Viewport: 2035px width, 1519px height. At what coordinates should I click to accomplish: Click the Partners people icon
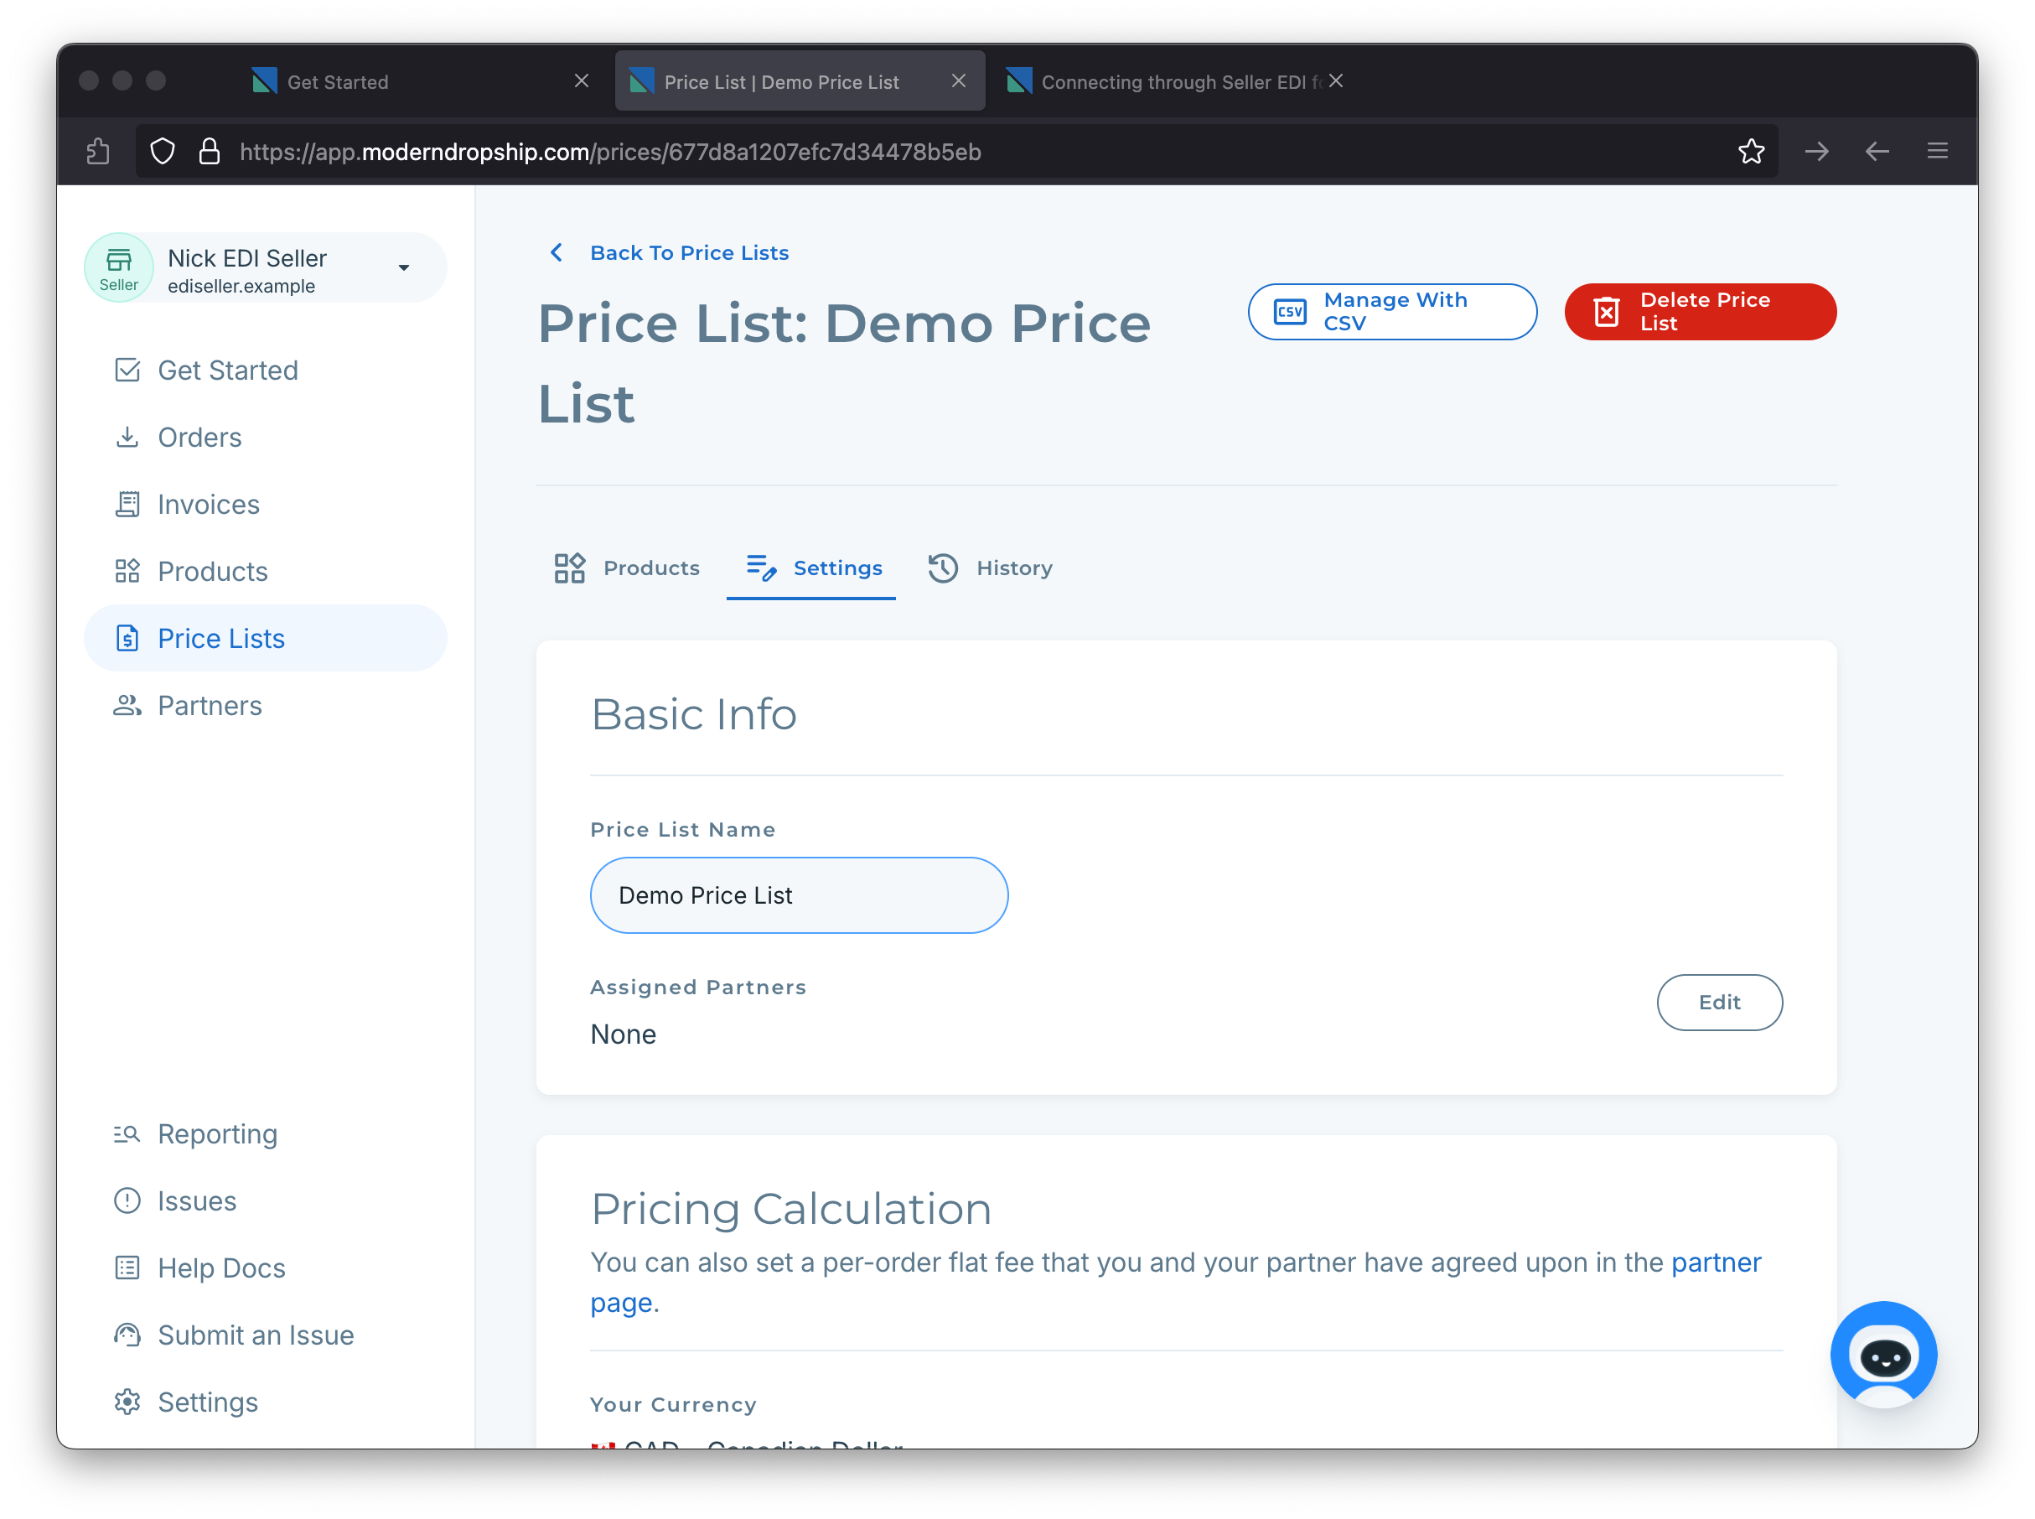[127, 705]
